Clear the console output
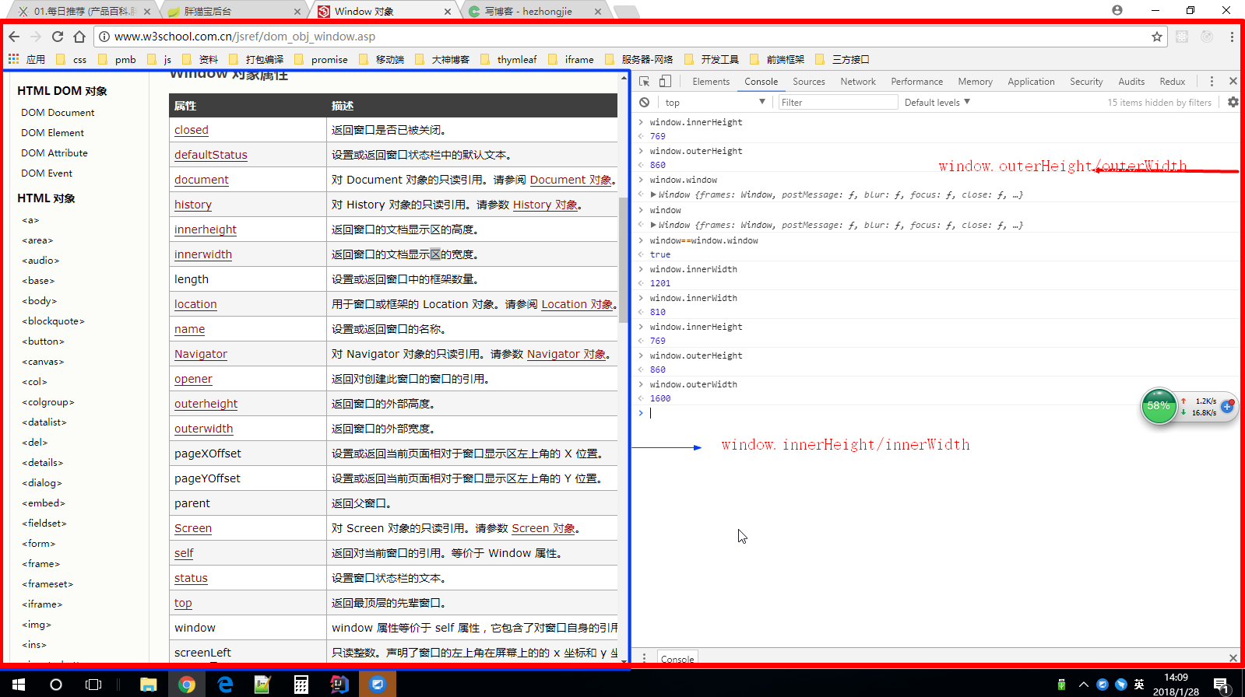This screenshot has height=697, width=1245. point(645,102)
